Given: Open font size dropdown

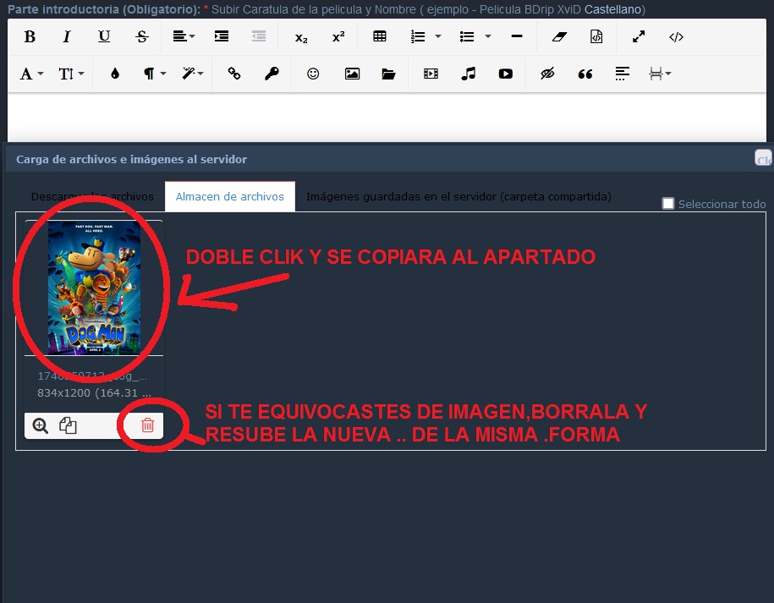Looking at the screenshot, I should pos(71,74).
